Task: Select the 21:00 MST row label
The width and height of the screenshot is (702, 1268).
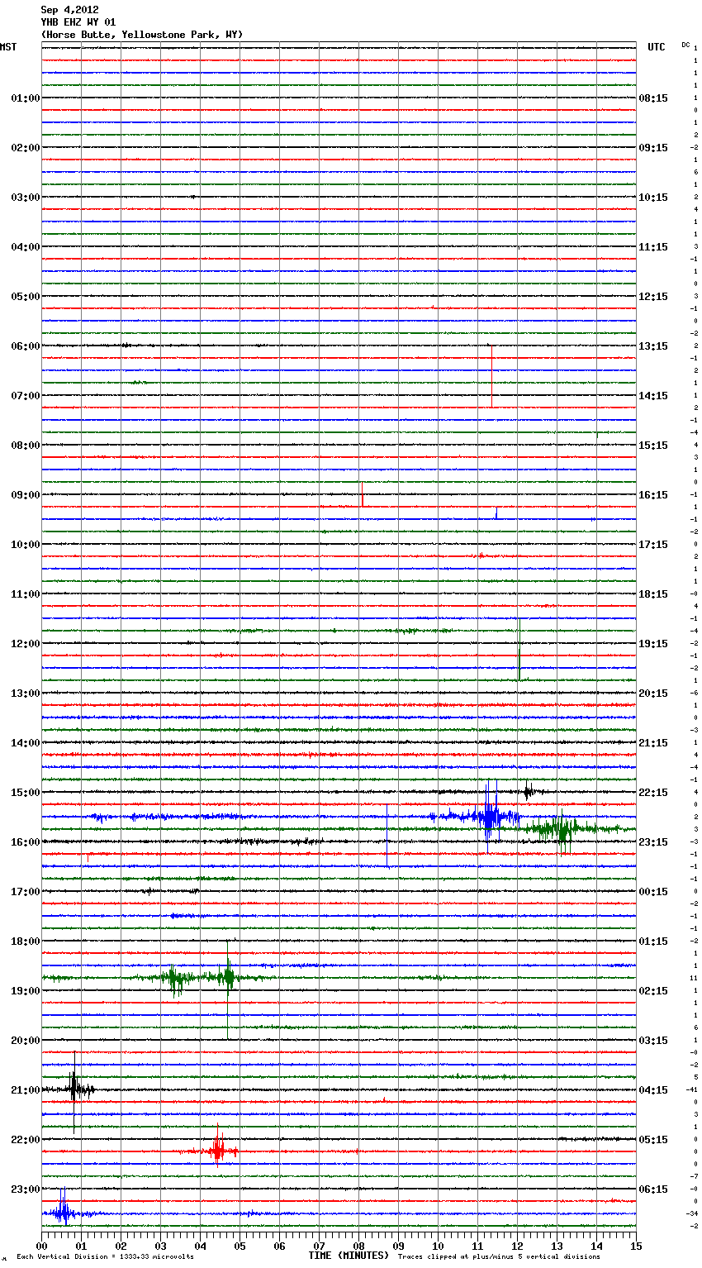Action: [26, 1090]
